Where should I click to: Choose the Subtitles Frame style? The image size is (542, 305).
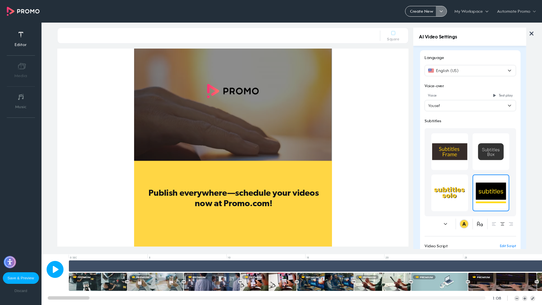coord(450,152)
